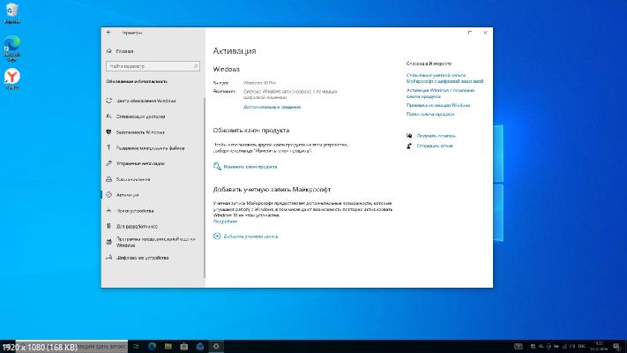Open Дополнительные сведения link under activation status

coord(272,107)
